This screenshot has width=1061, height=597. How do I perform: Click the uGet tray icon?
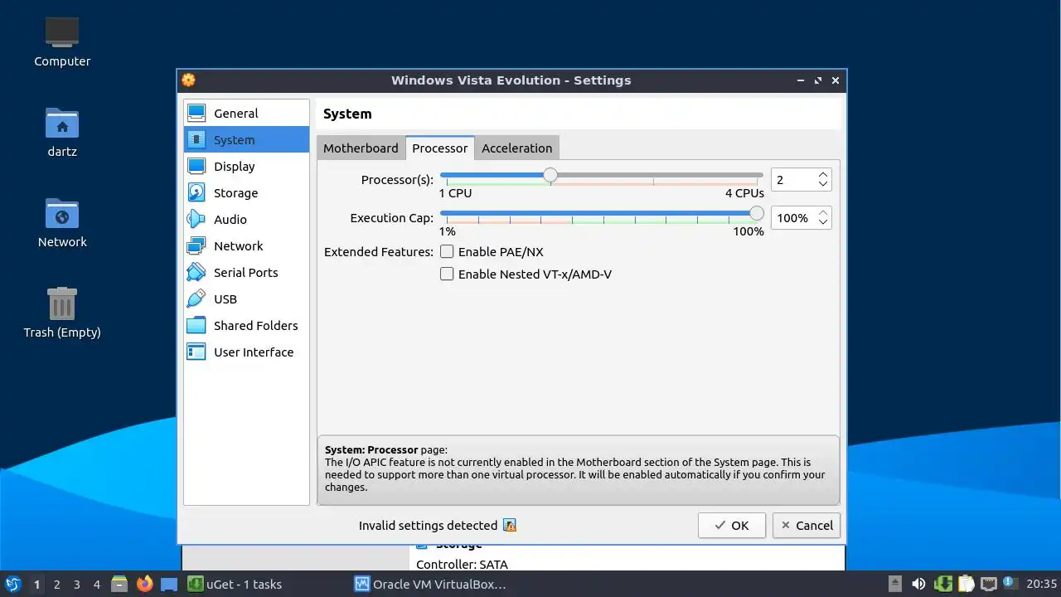click(x=942, y=584)
